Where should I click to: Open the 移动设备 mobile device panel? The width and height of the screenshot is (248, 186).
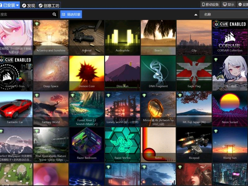[x=210, y=4]
